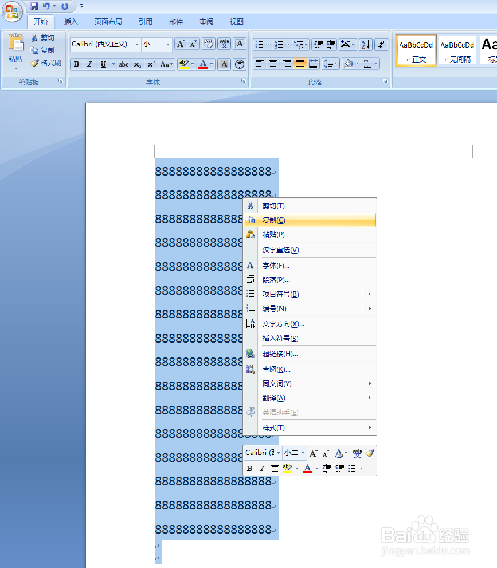Choose 剪切(T) in context menu
The image size is (497, 568).
point(310,206)
